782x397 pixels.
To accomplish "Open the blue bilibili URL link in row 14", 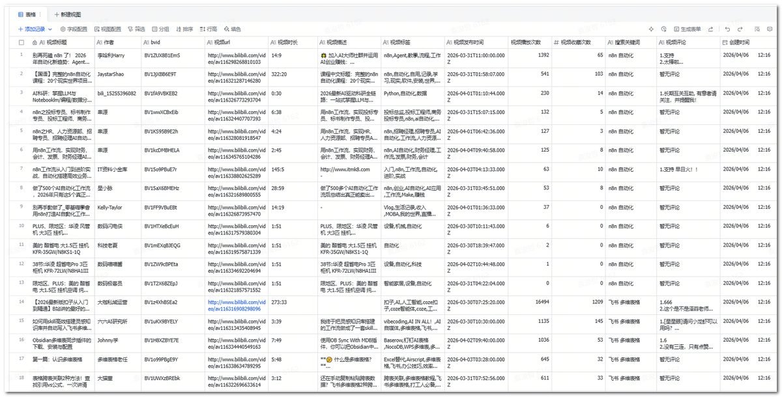I will tap(236, 305).
